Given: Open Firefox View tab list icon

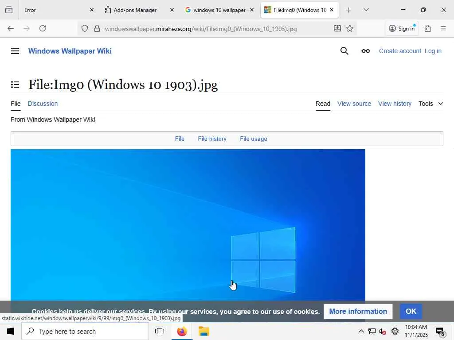Looking at the screenshot, I should coord(9,10).
